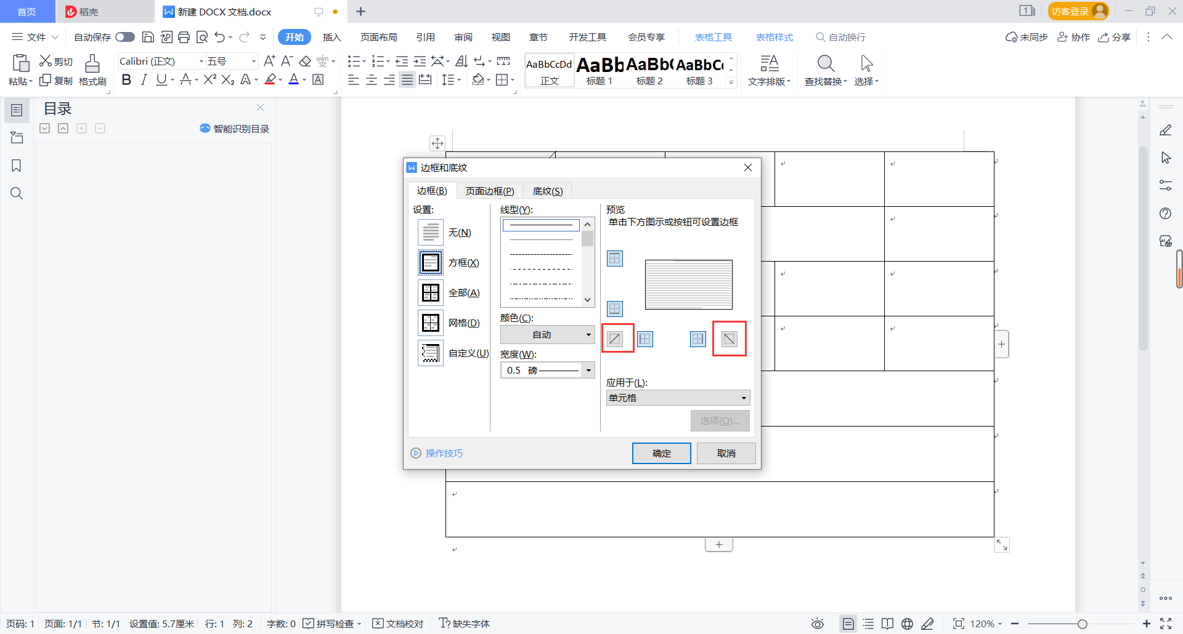The height and width of the screenshot is (634, 1183).
Task: Select the 'None' border setting
Action: click(431, 233)
